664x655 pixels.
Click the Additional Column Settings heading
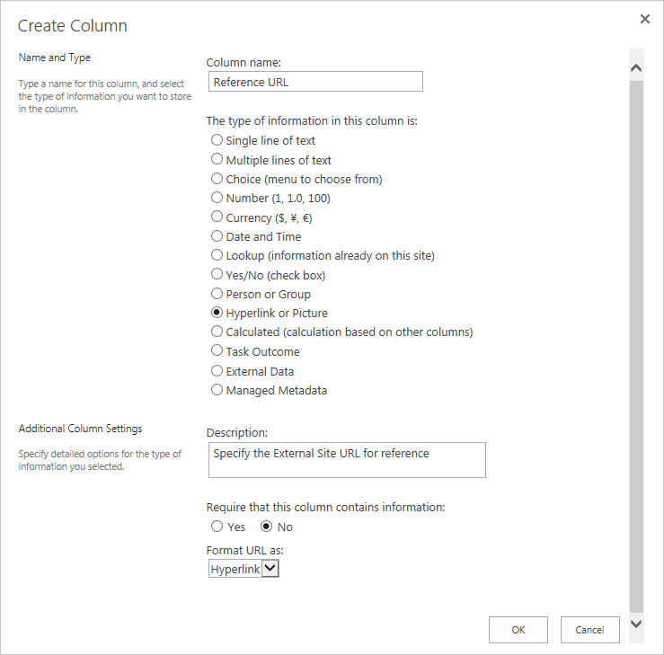pos(80,429)
